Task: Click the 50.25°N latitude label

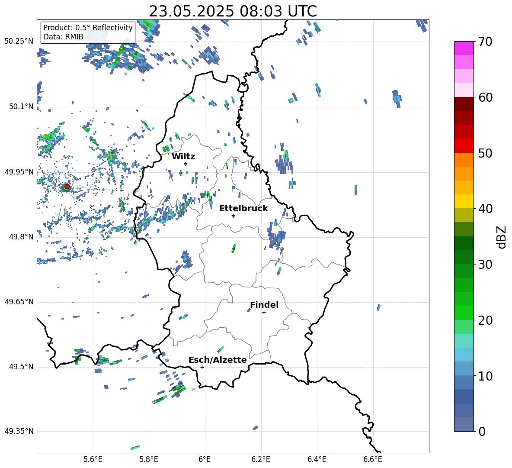Action: pos(19,42)
